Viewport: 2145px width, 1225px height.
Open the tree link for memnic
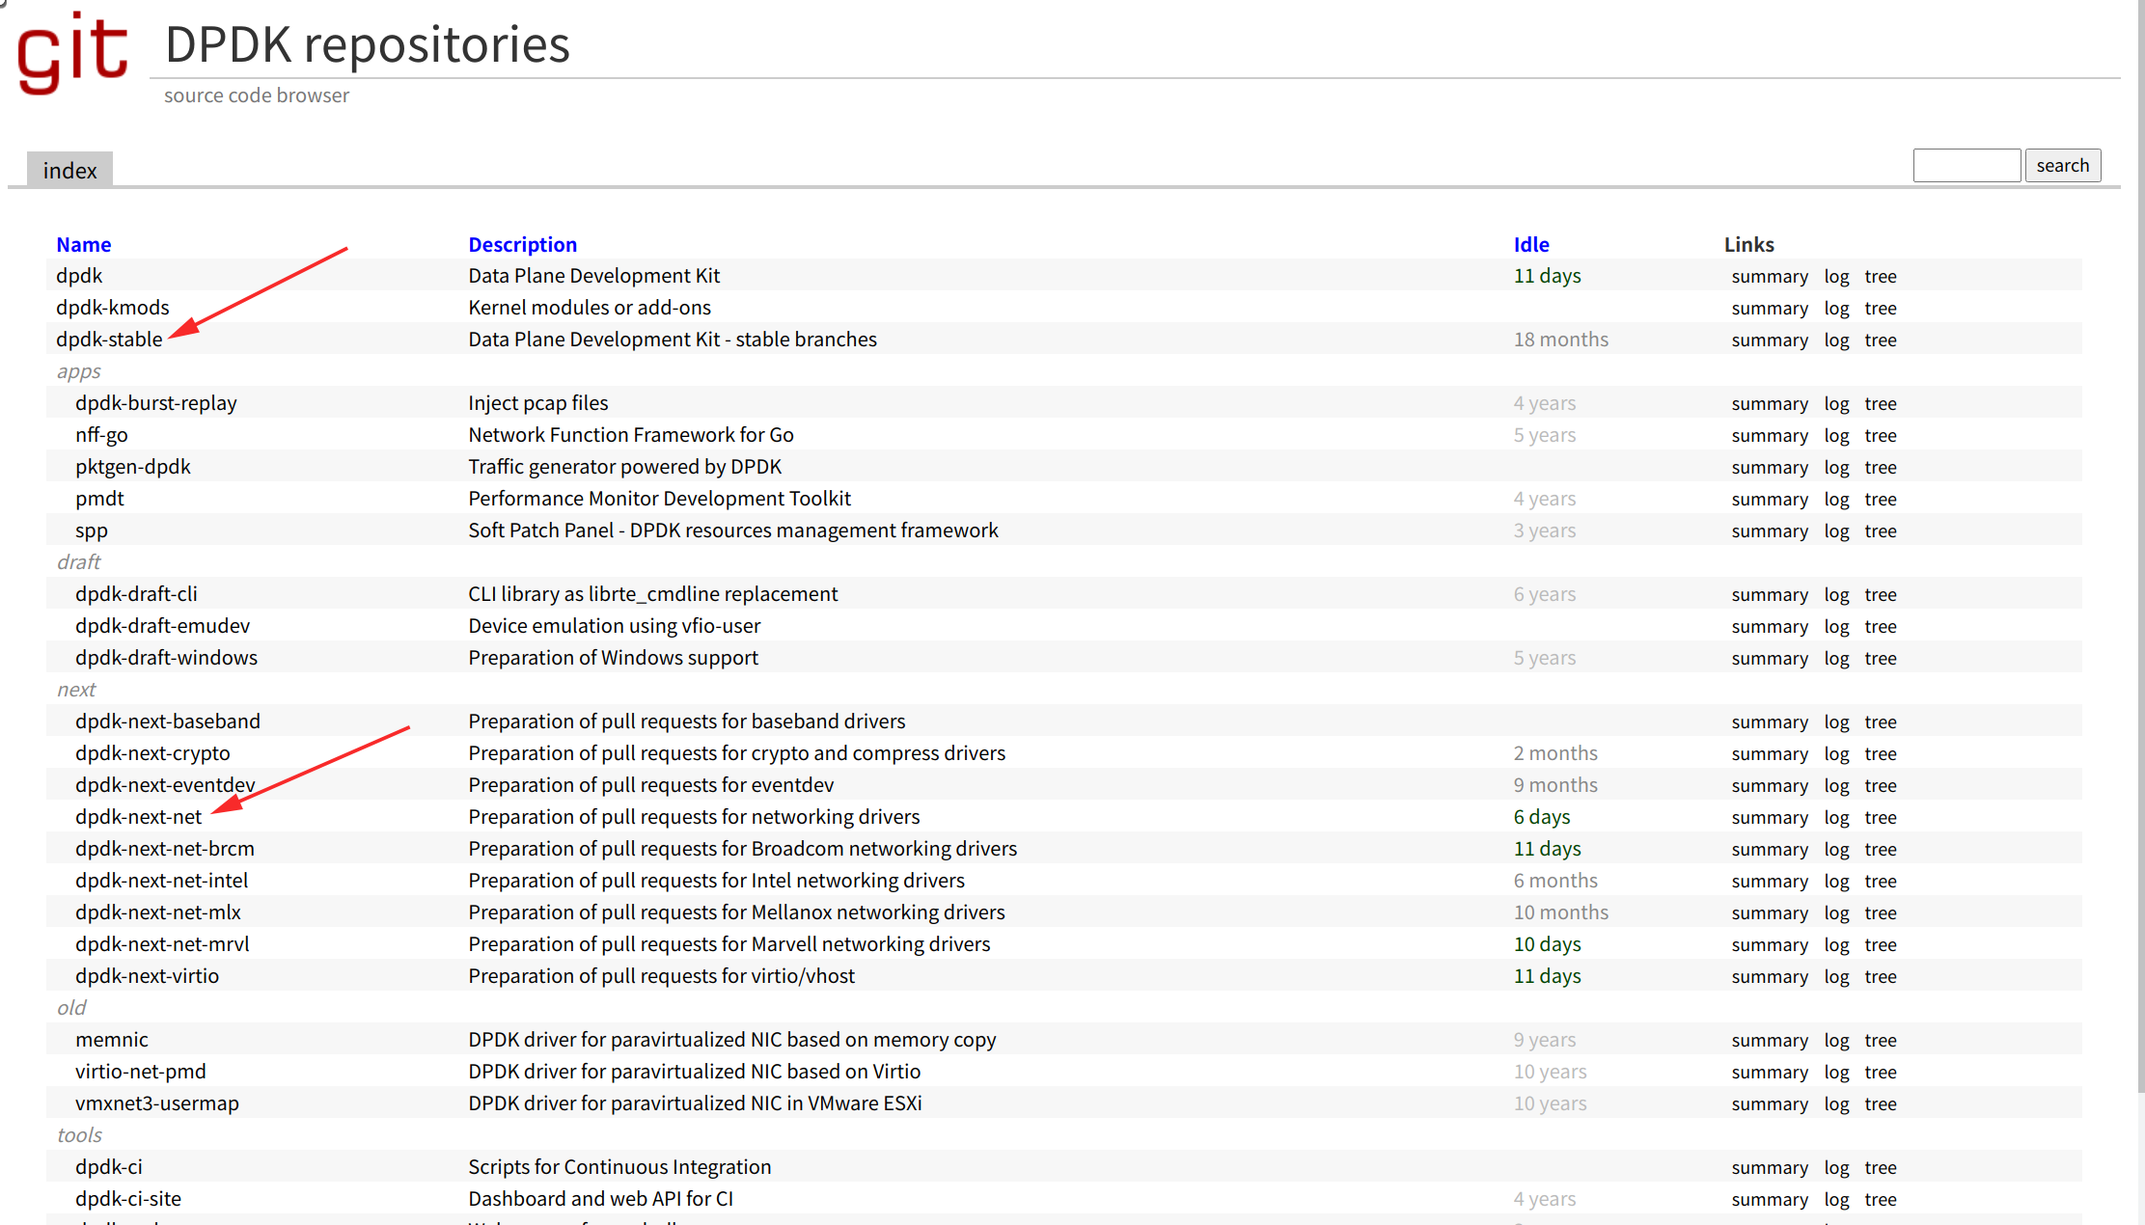pyautogui.click(x=1880, y=1041)
